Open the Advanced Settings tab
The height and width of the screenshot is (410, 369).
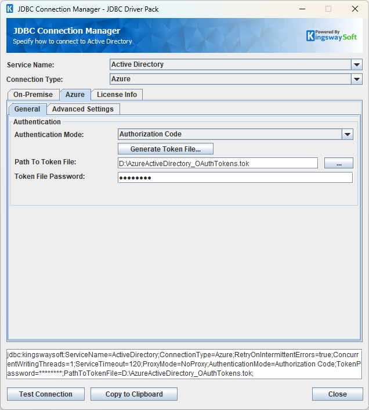[x=84, y=109]
